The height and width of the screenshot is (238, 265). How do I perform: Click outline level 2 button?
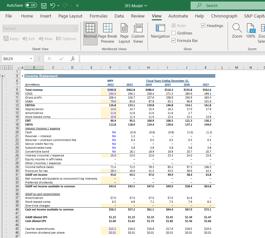[x=6, y=68]
